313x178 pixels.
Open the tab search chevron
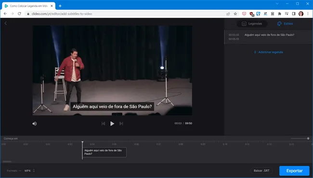277,3
